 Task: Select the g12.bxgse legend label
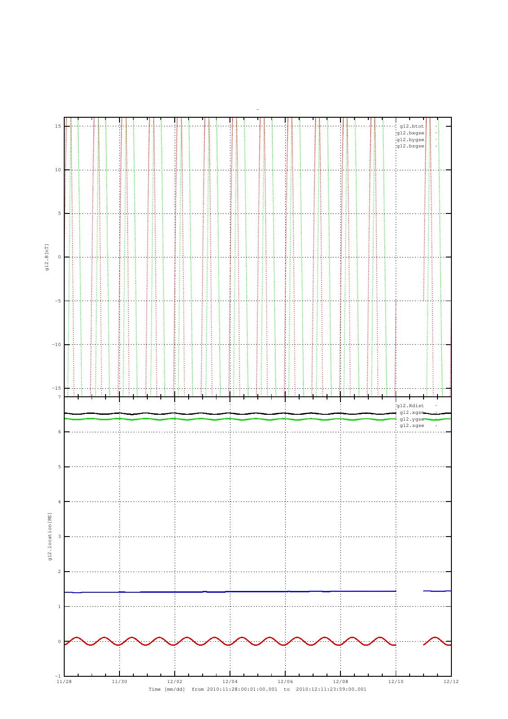410,133
